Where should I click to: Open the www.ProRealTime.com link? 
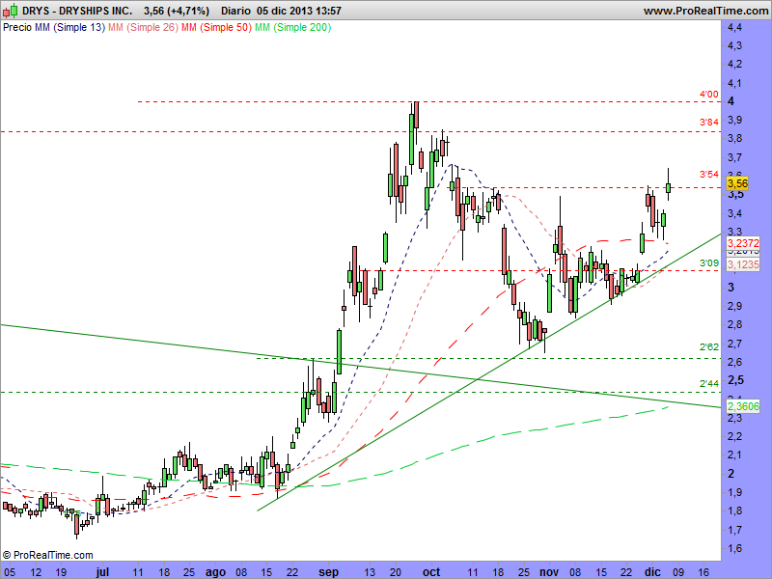pyautogui.click(x=705, y=11)
